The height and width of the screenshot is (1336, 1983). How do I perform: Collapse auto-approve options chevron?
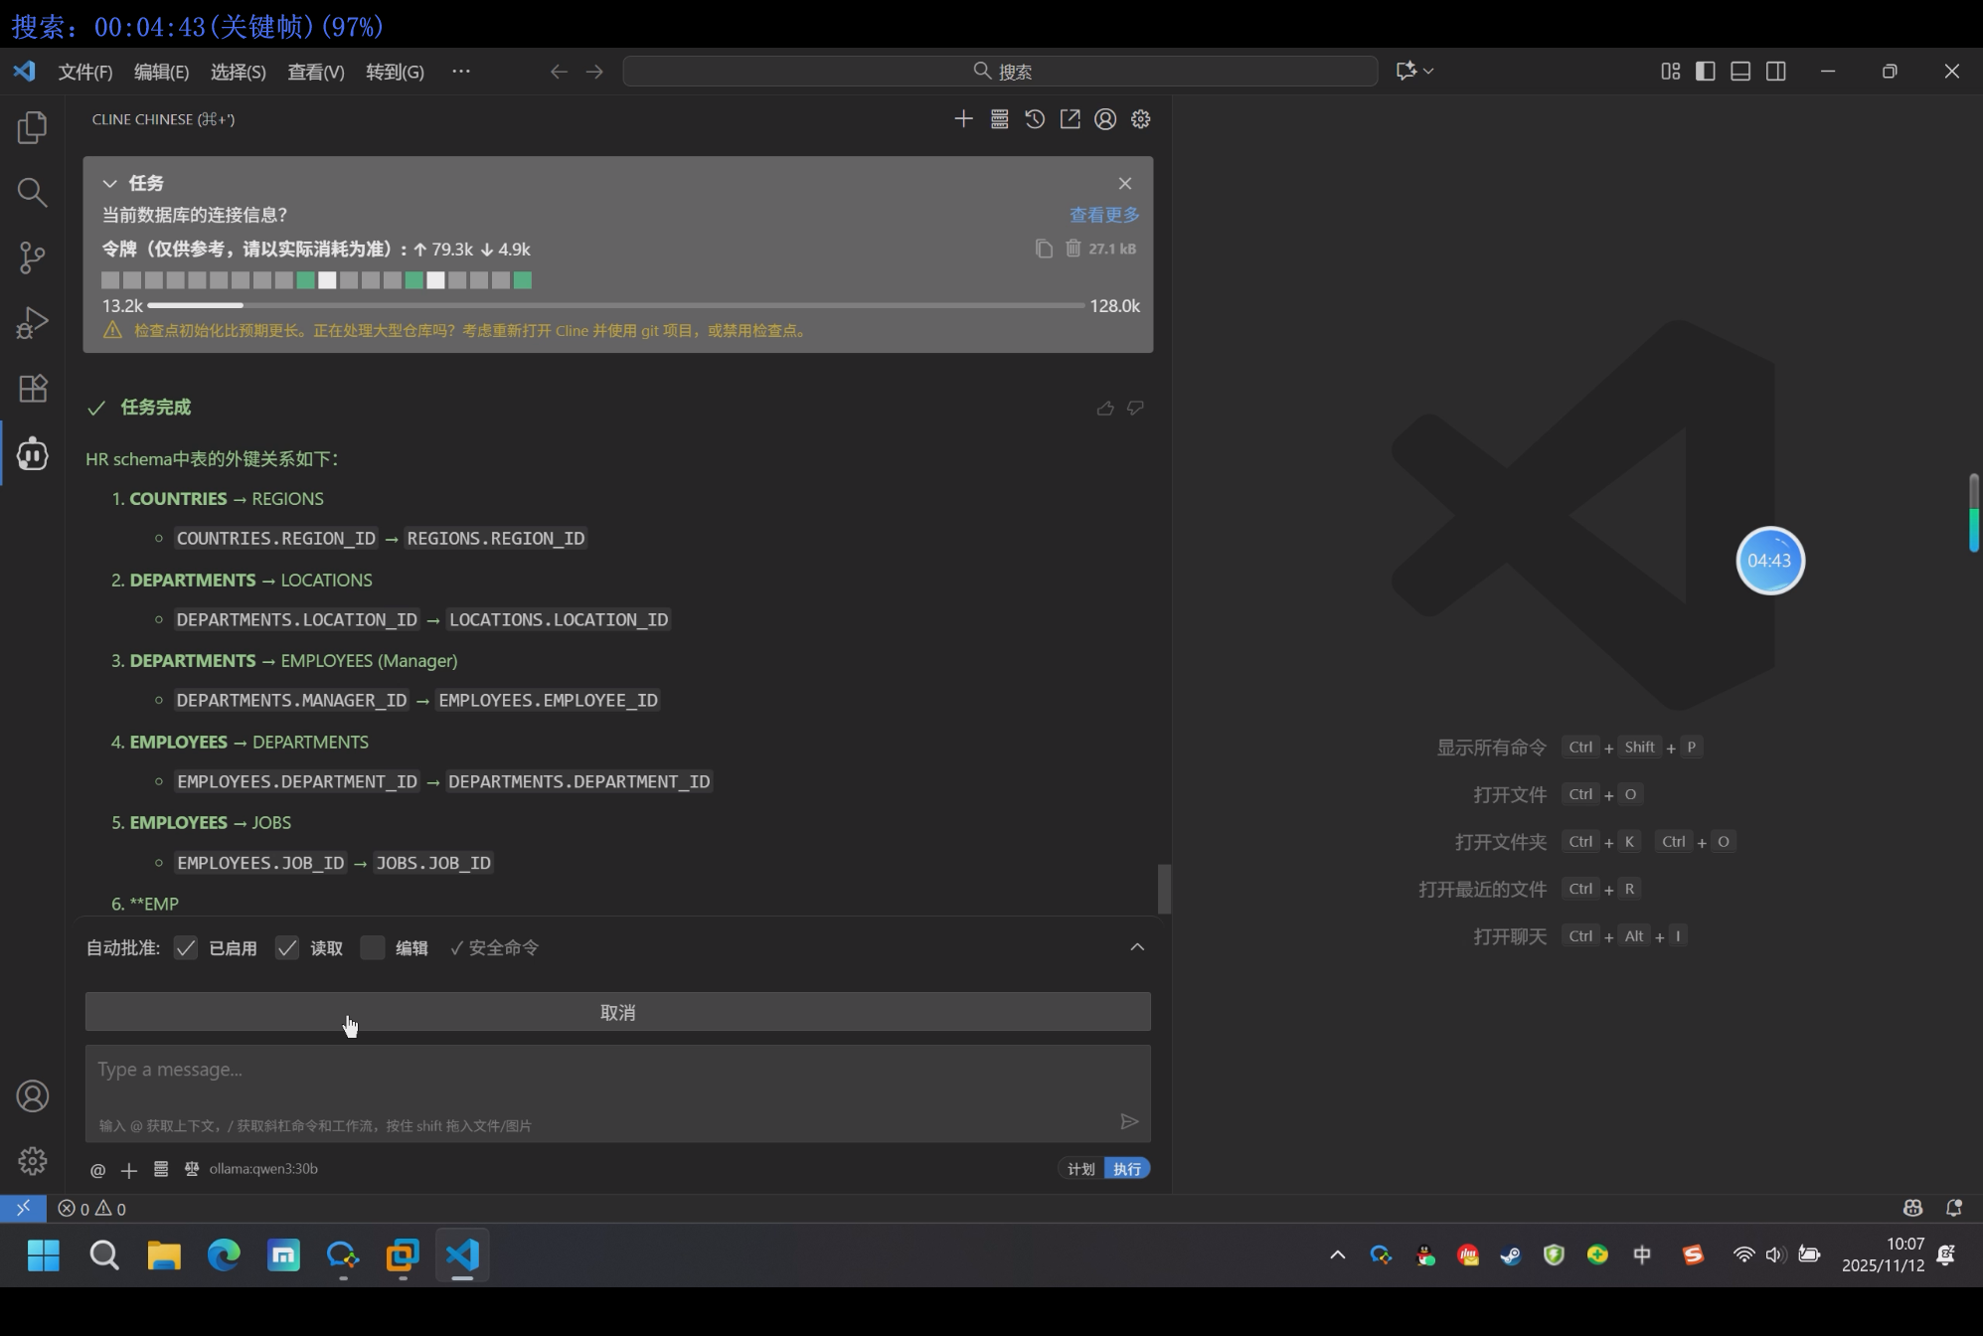click(1137, 947)
